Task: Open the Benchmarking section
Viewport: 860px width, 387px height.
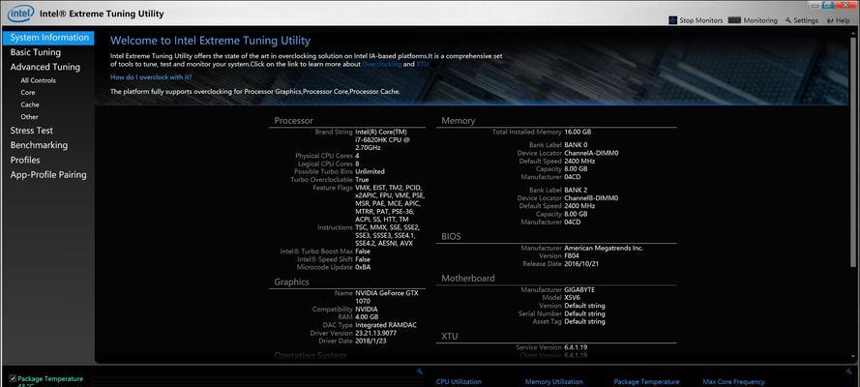Action: click(39, 145)
